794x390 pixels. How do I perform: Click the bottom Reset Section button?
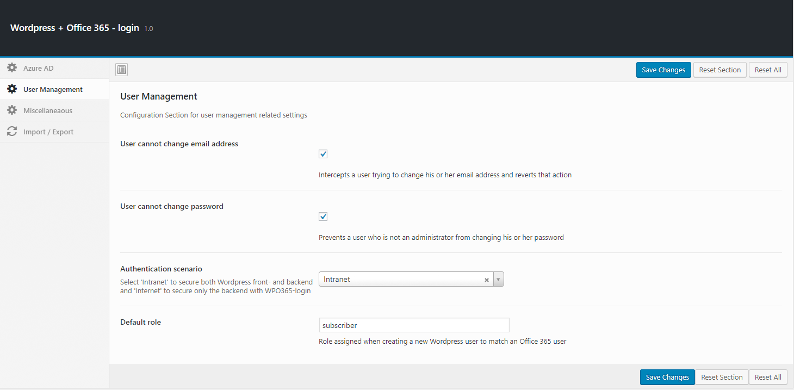point(722,377)
